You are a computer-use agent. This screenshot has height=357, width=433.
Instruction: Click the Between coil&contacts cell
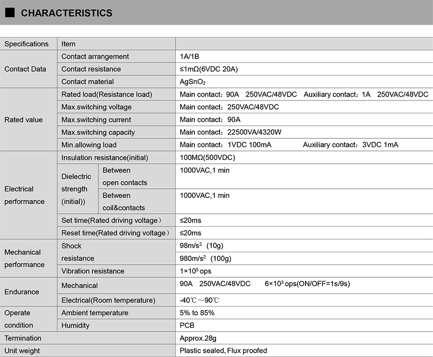[124, 202]
